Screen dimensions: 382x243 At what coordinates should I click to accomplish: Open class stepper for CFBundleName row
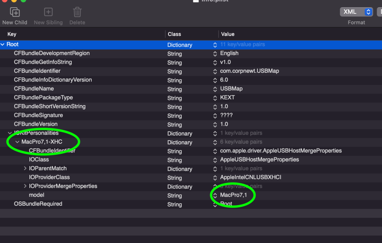(215, 89)
